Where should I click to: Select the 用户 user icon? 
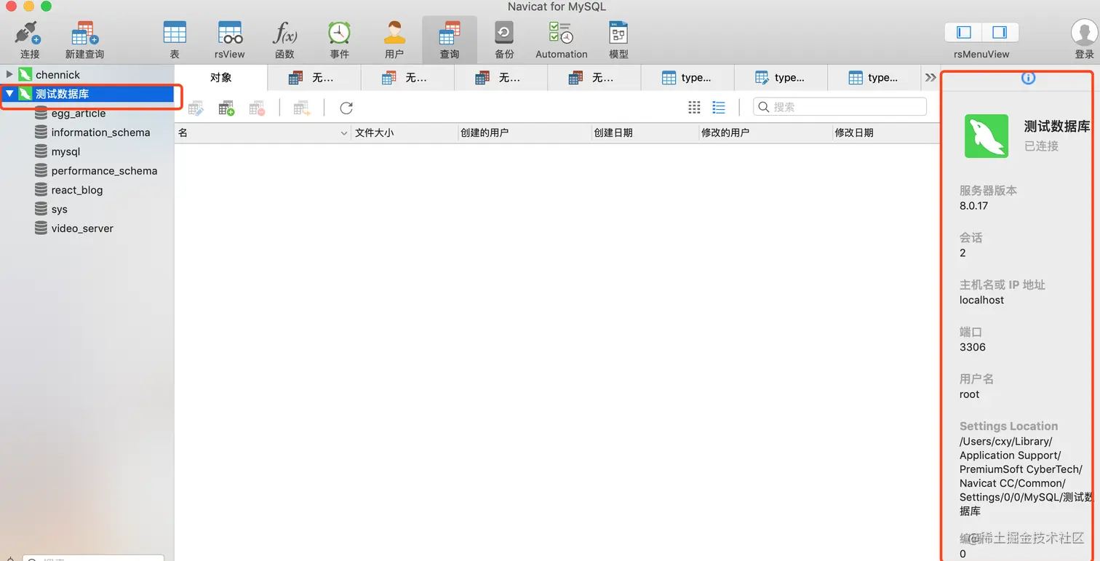pos(394,33)
